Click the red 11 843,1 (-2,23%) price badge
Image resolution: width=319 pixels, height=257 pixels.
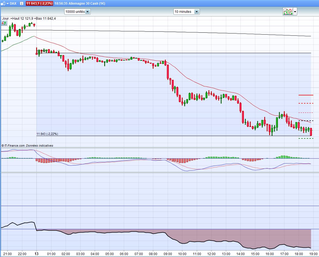pos(39,4)
